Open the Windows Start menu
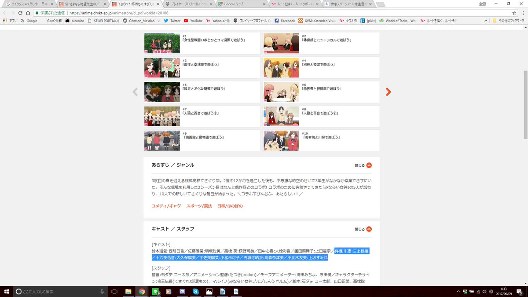 pos(6,291)
